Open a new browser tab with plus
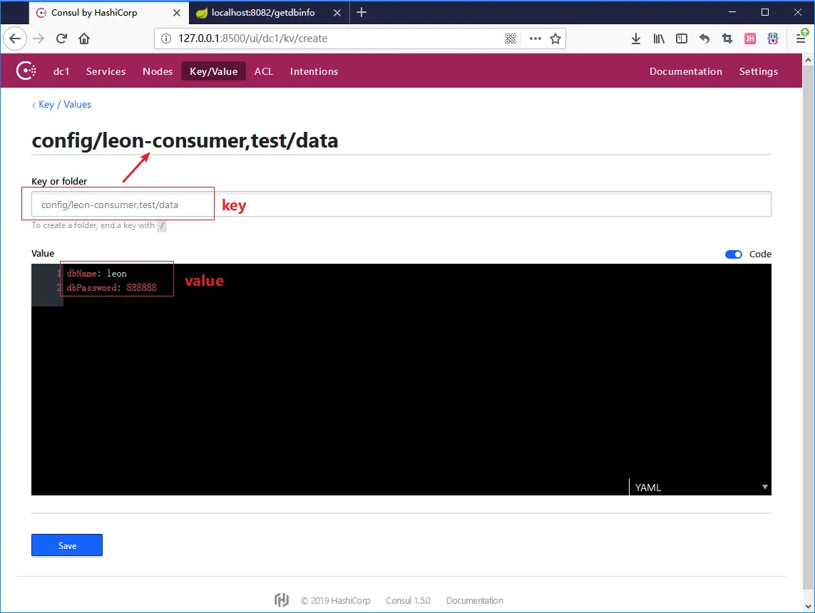This screenshot has width=815, height=613. click(x=362, y=12)
